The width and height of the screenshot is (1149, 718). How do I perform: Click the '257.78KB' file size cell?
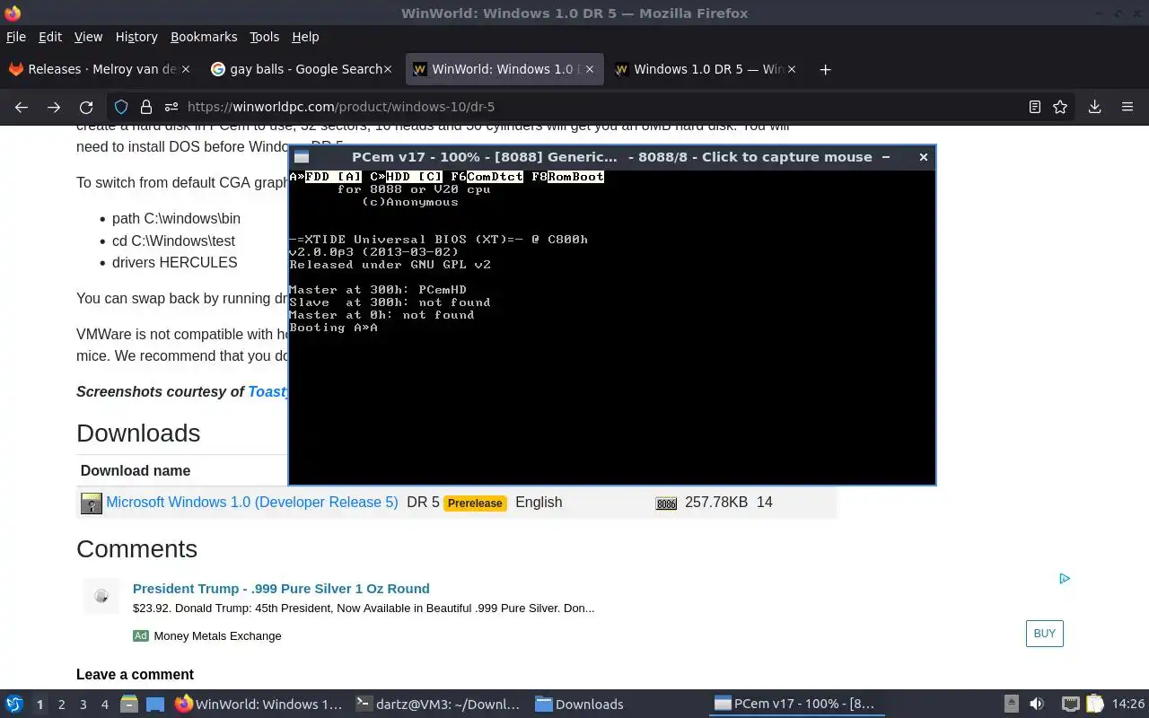716,503
